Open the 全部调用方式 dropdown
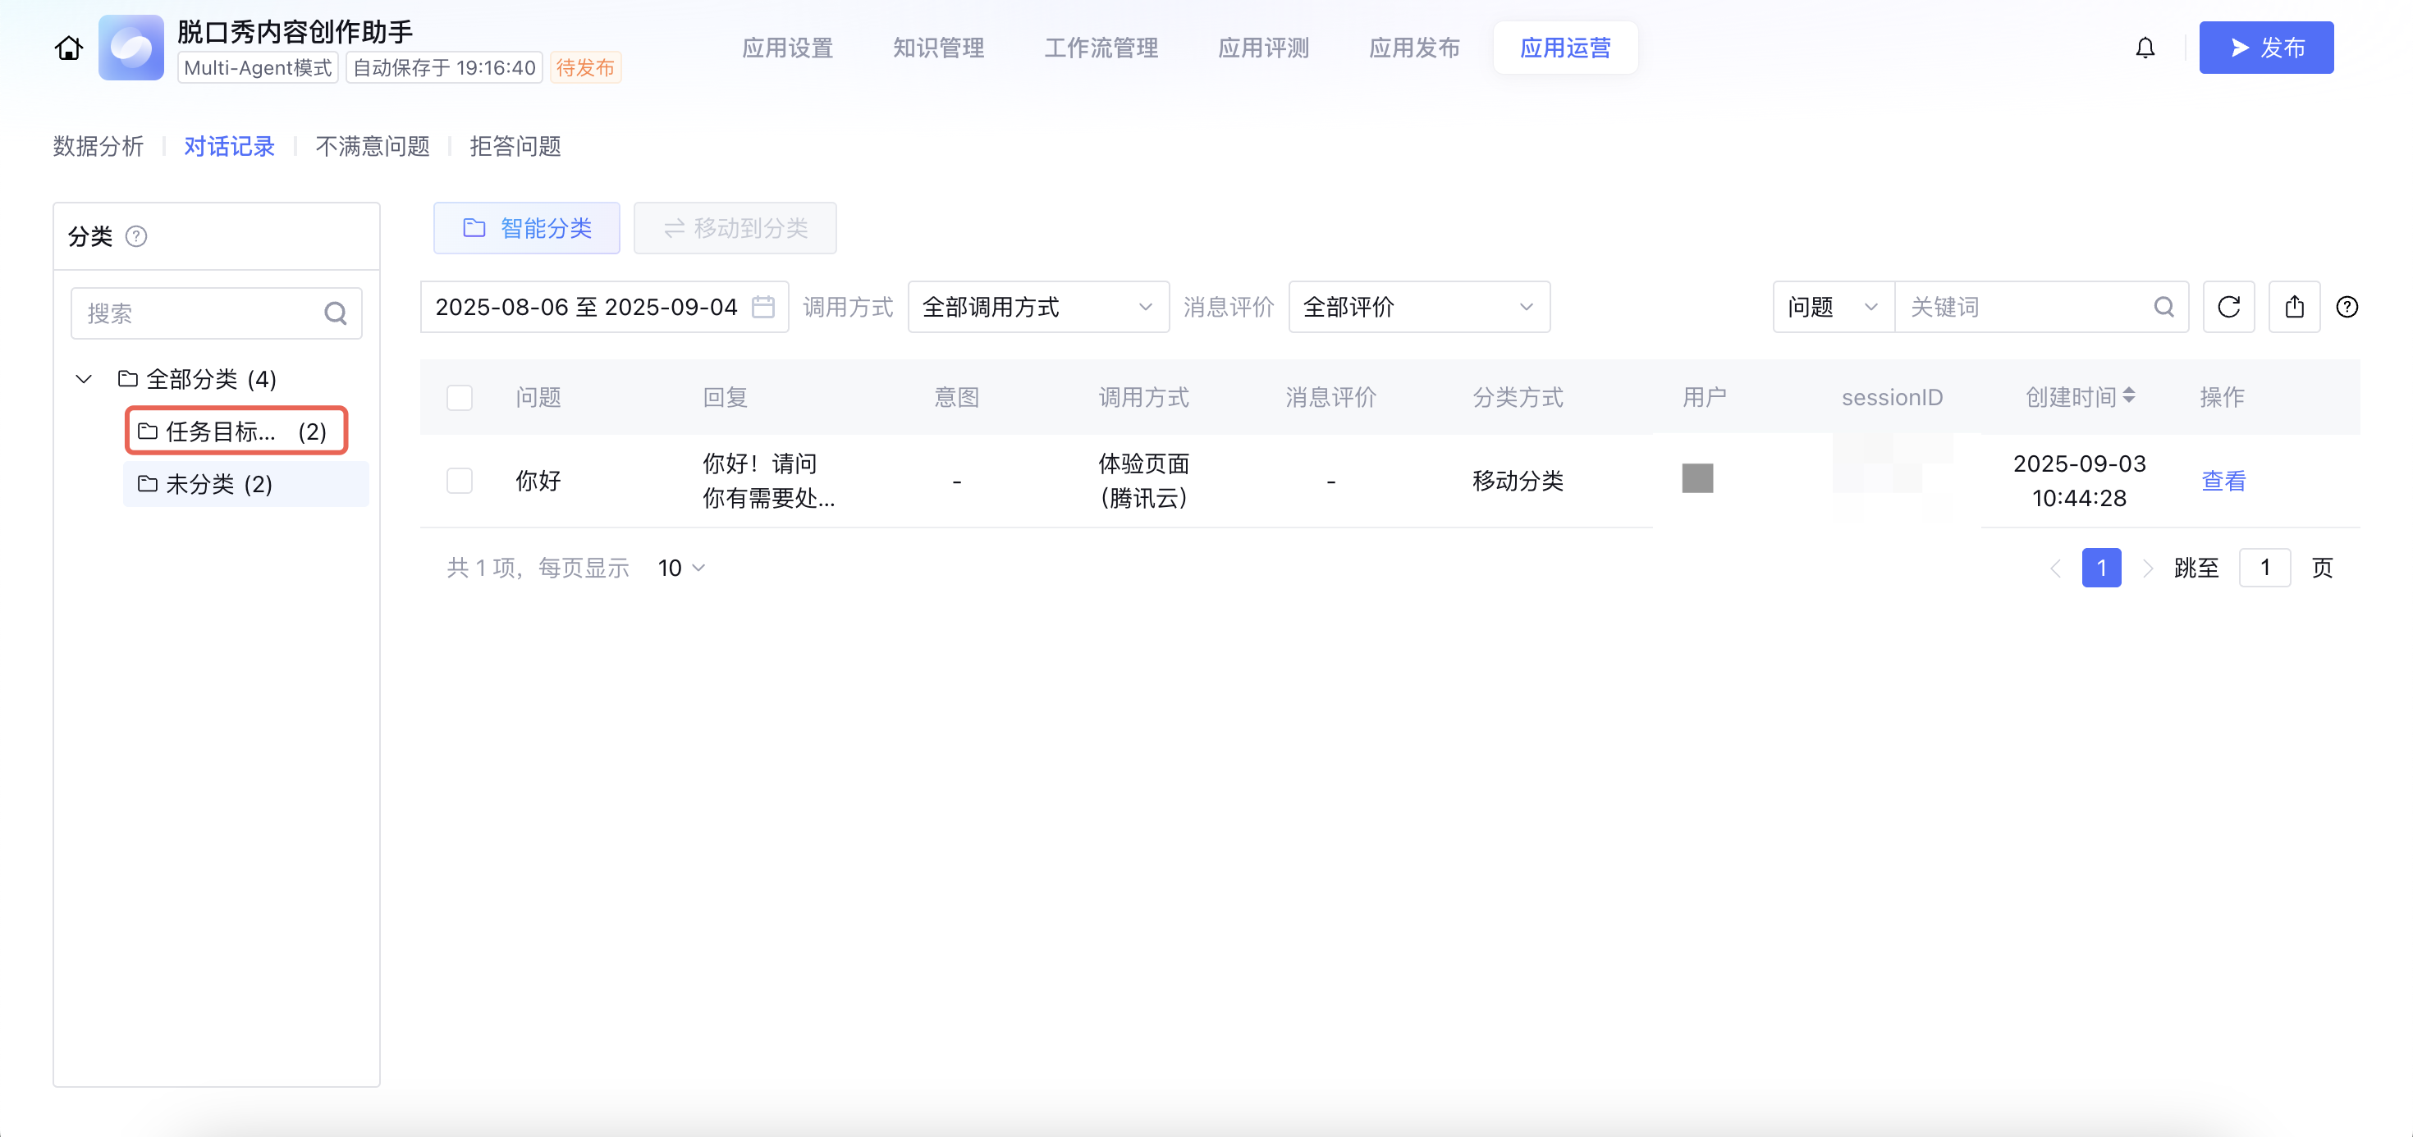The height and width of the screenshot is (1137, 2413). coord(1037,307)
